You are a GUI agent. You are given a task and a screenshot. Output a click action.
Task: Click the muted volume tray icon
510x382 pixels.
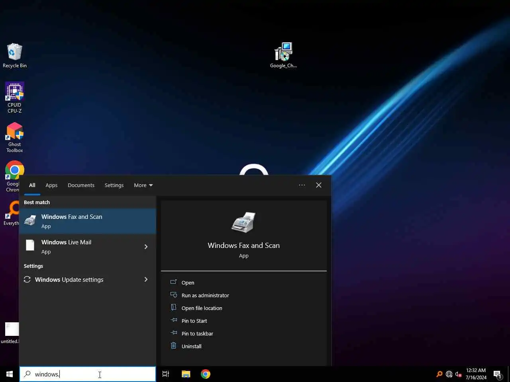(x=459, y=374)
